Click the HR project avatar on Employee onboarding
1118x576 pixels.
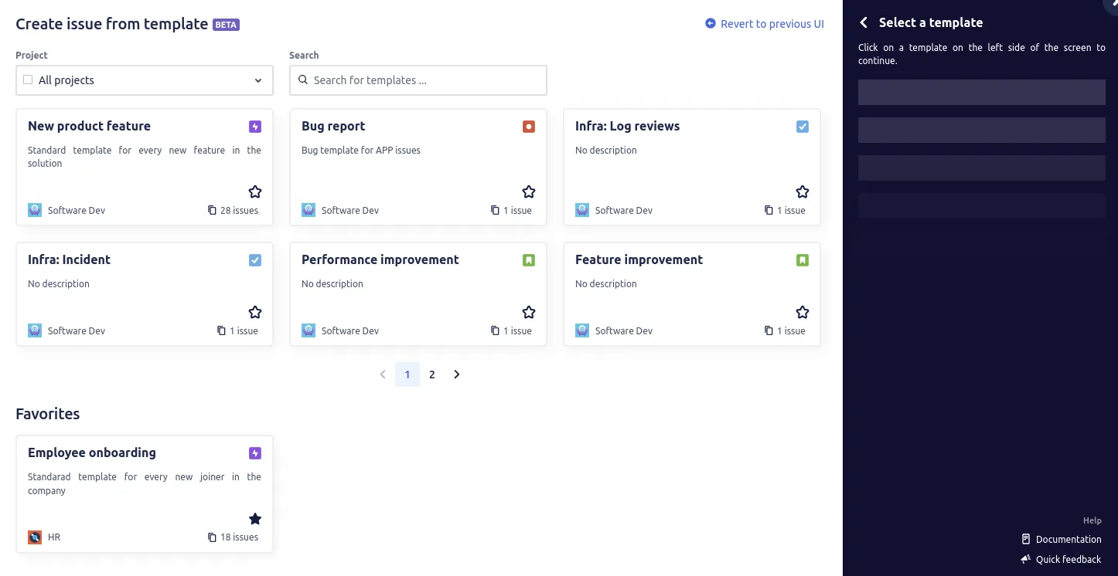click(x=35, y=537)
